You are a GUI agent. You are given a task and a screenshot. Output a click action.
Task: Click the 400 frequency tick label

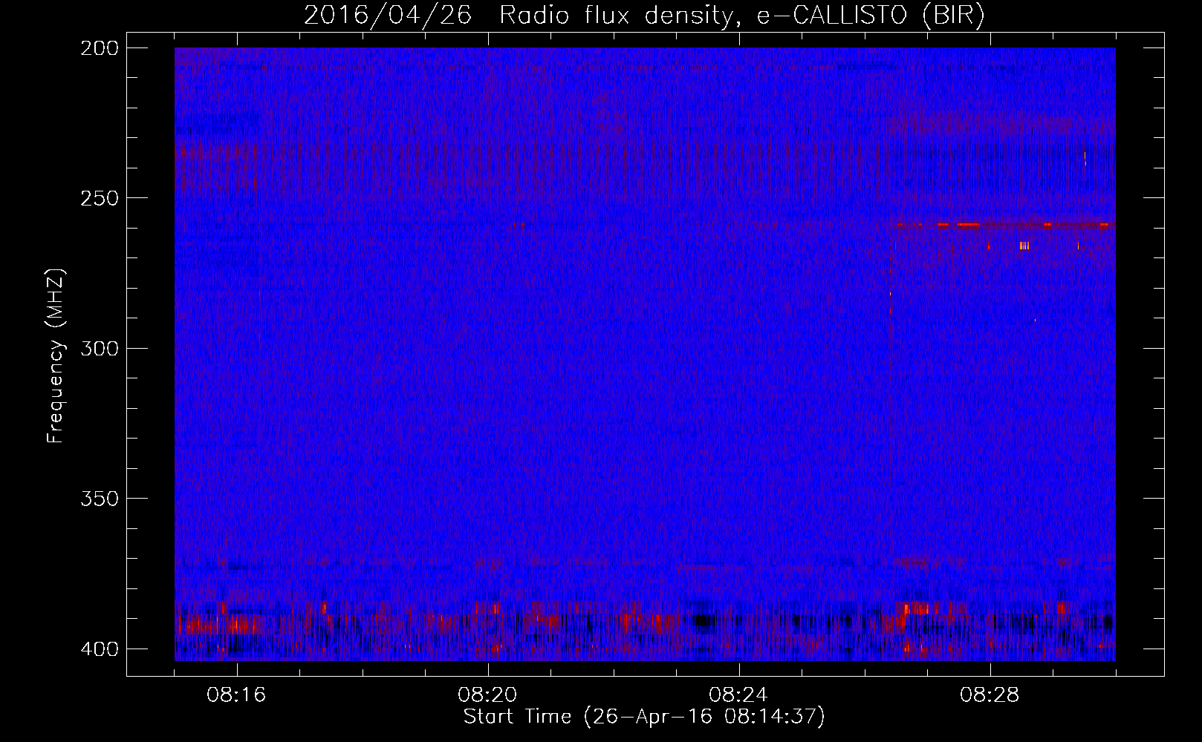(99, 649)
